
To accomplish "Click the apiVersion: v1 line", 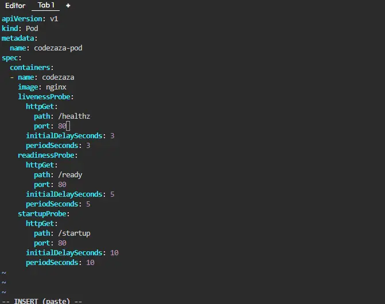I will click(30, 19).
